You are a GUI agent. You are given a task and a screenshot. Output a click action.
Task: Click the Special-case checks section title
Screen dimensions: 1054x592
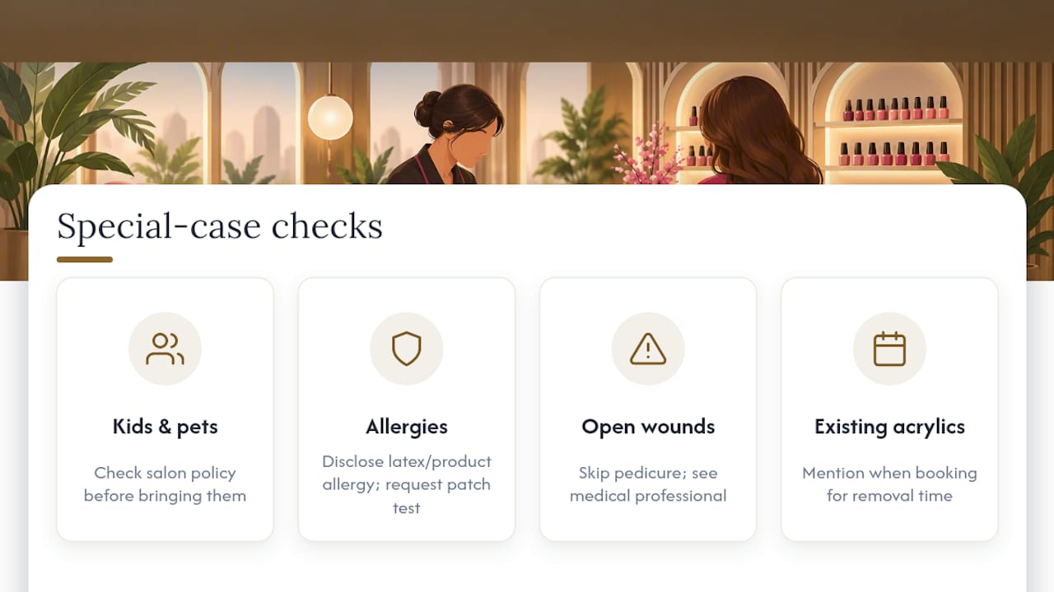220,226
